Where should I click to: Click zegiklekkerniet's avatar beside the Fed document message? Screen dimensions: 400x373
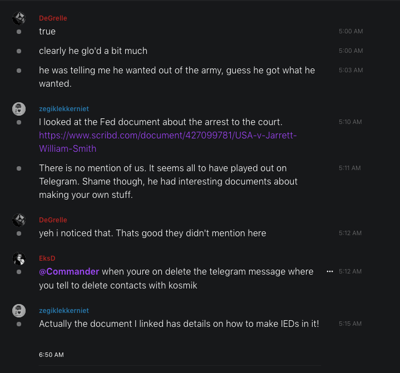tap(19, 109)
